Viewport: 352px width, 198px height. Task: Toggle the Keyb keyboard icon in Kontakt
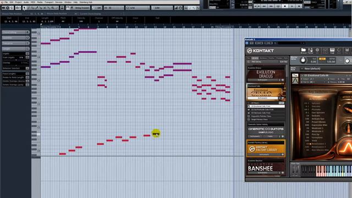[x=332, y=51]
